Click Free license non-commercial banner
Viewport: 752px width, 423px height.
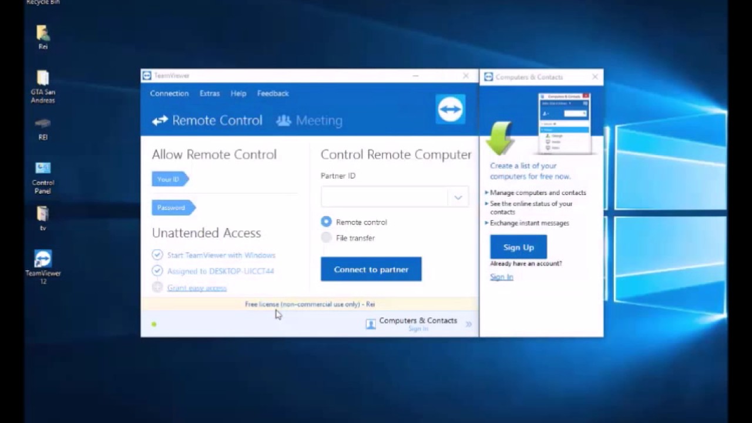tap(310, 304)
